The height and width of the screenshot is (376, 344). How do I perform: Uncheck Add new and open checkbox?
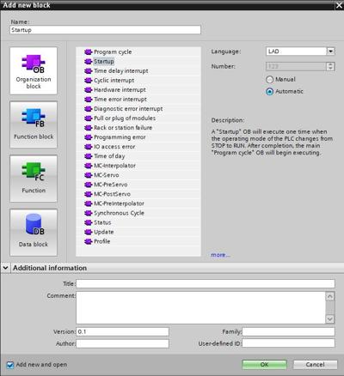tap(10, 365)
